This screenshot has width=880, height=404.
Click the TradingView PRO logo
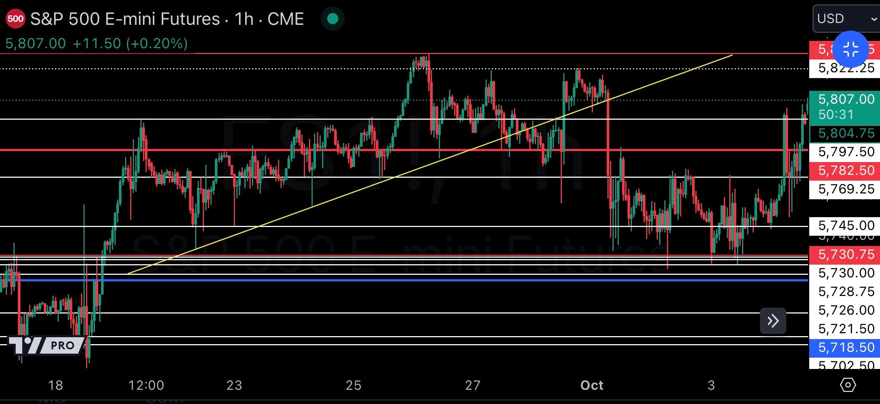[46, 345]
